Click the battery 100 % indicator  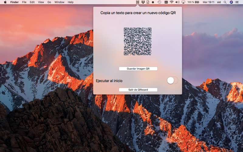tap(193, 2)
